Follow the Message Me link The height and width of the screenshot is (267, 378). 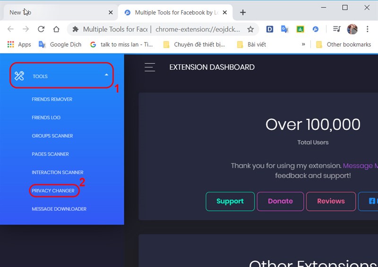pos(360,166)
